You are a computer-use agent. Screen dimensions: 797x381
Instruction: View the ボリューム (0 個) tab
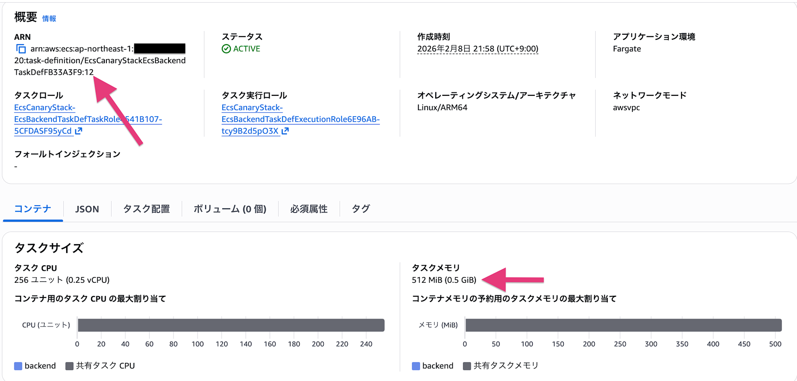230,208
